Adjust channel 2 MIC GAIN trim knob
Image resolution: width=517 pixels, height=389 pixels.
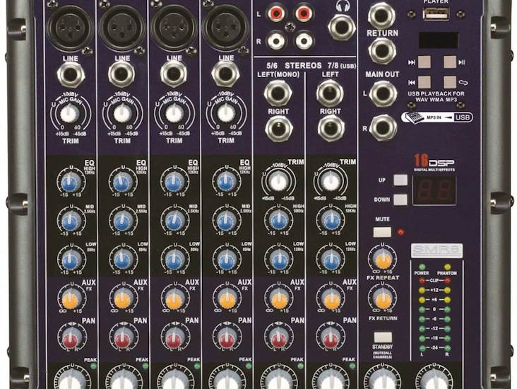(122, 114)
